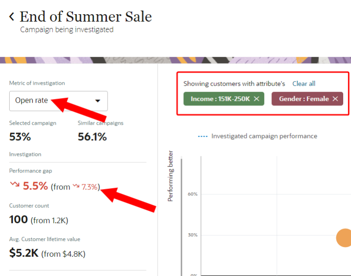Click the red downward trend icon beside 5.5%

(15, 184)
